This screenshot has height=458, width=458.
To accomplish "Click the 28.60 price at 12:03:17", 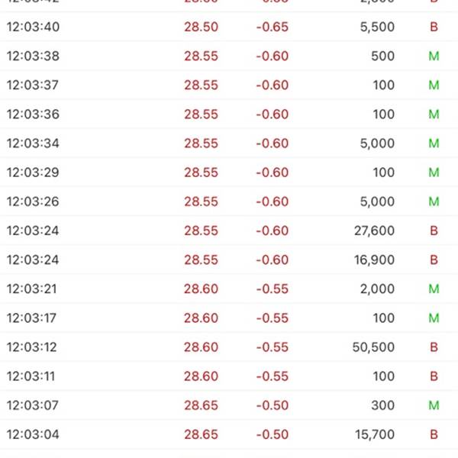I will click(x=201, y=318).
